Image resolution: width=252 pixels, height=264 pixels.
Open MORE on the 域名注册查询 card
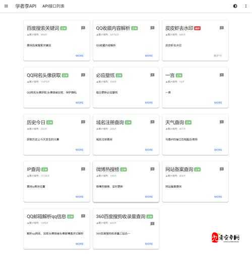[x=149, y=150]
